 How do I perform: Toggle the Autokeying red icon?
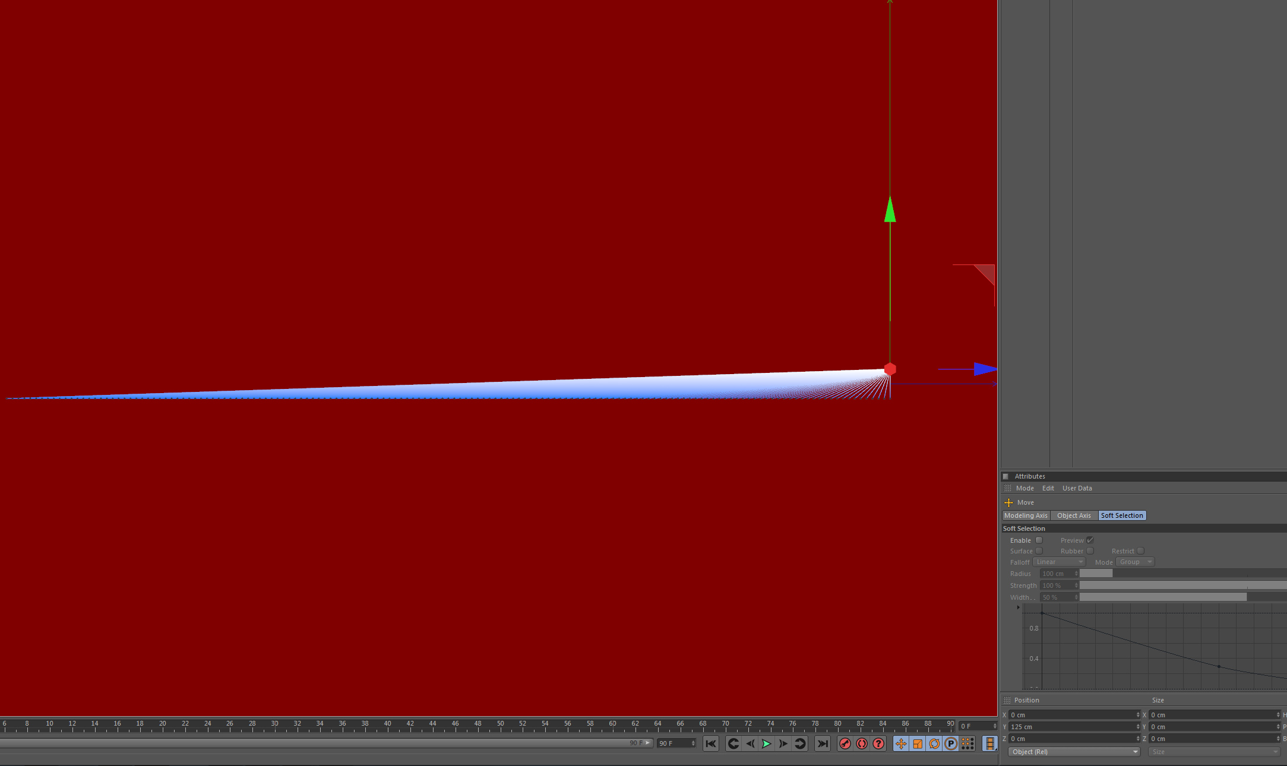pyautogui.click(x=862, y=743)
